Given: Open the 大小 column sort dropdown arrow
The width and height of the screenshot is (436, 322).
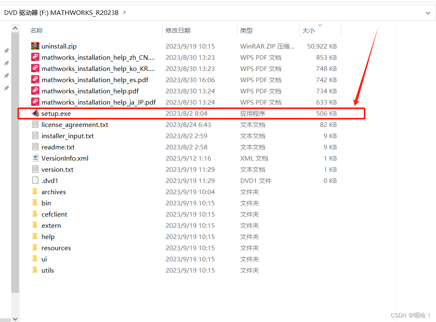Looking at the screenshot, I should 320,25.
